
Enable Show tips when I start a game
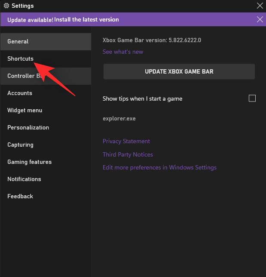(x=252, y=98)
